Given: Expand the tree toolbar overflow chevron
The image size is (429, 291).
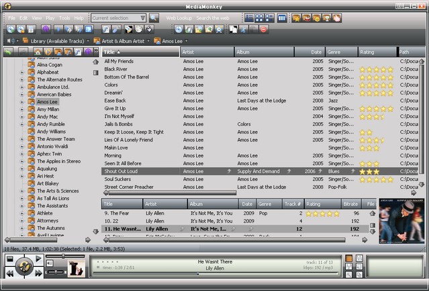Looking at the screenshot, I should click(96, 50).
